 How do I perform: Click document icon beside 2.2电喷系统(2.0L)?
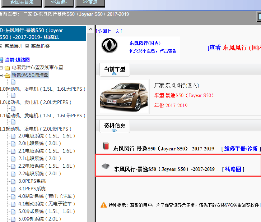coord(13,174)
